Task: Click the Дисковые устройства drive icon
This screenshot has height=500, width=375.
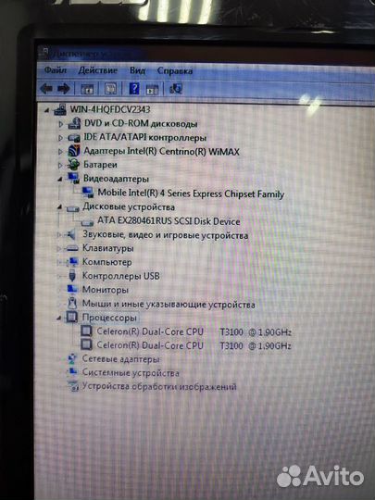Action: (x=73, y=208)
